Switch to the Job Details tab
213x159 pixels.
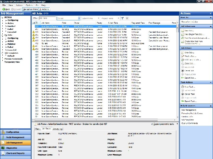47,129
